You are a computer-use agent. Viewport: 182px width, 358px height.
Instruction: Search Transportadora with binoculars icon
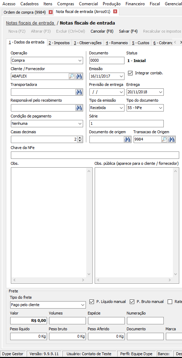pos(79,92)
